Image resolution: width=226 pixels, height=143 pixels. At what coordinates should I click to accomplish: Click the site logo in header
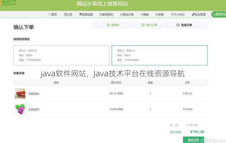tap(9, 3)
